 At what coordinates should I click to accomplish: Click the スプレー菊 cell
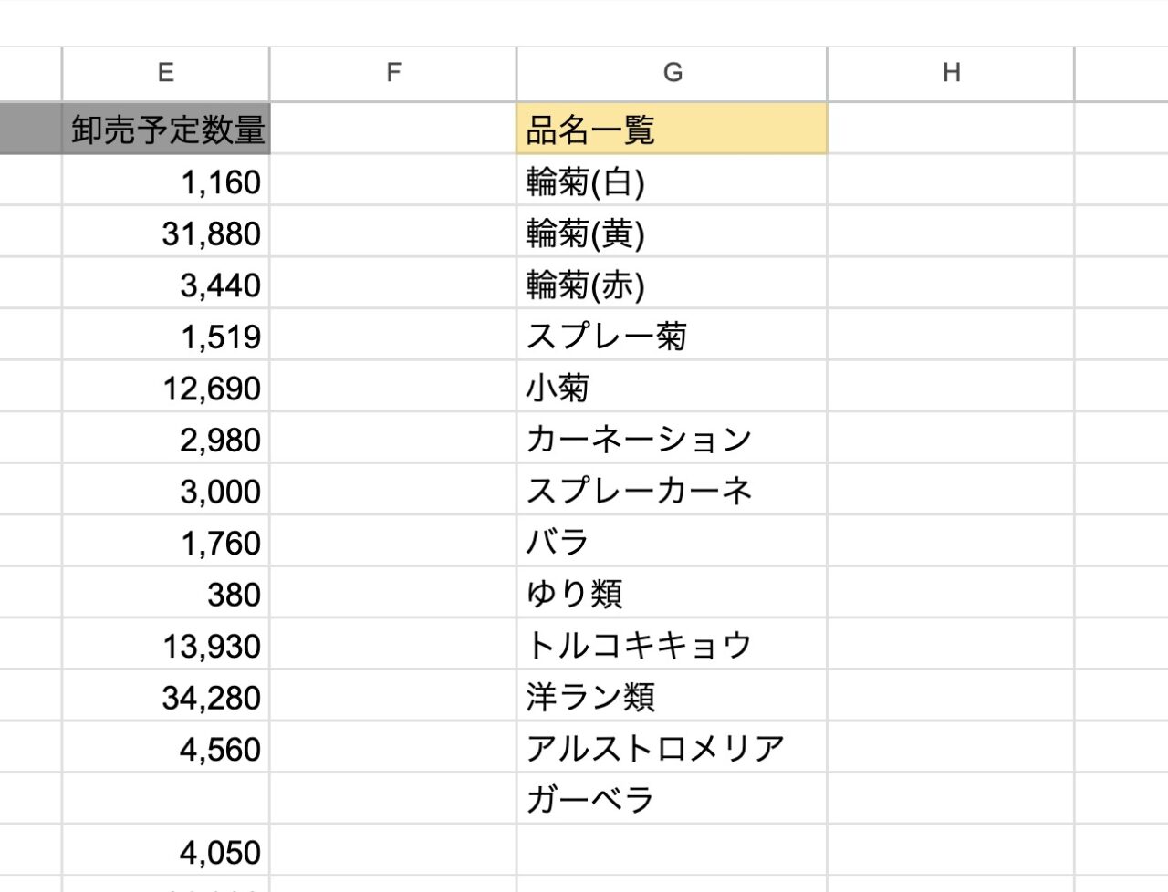coord(673,336)
